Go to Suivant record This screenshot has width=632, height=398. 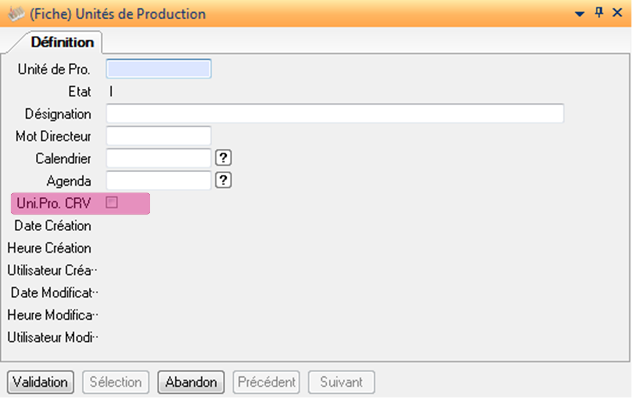[x=341, y=382]
